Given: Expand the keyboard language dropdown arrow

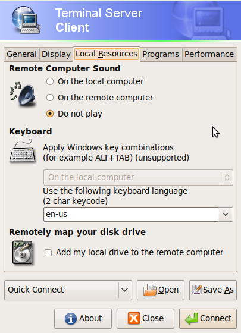Looking at the screenshot, I should (x=226, y=214).
